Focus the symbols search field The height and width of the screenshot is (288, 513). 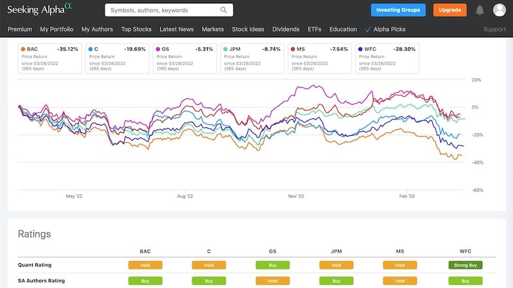pos(169,10)
